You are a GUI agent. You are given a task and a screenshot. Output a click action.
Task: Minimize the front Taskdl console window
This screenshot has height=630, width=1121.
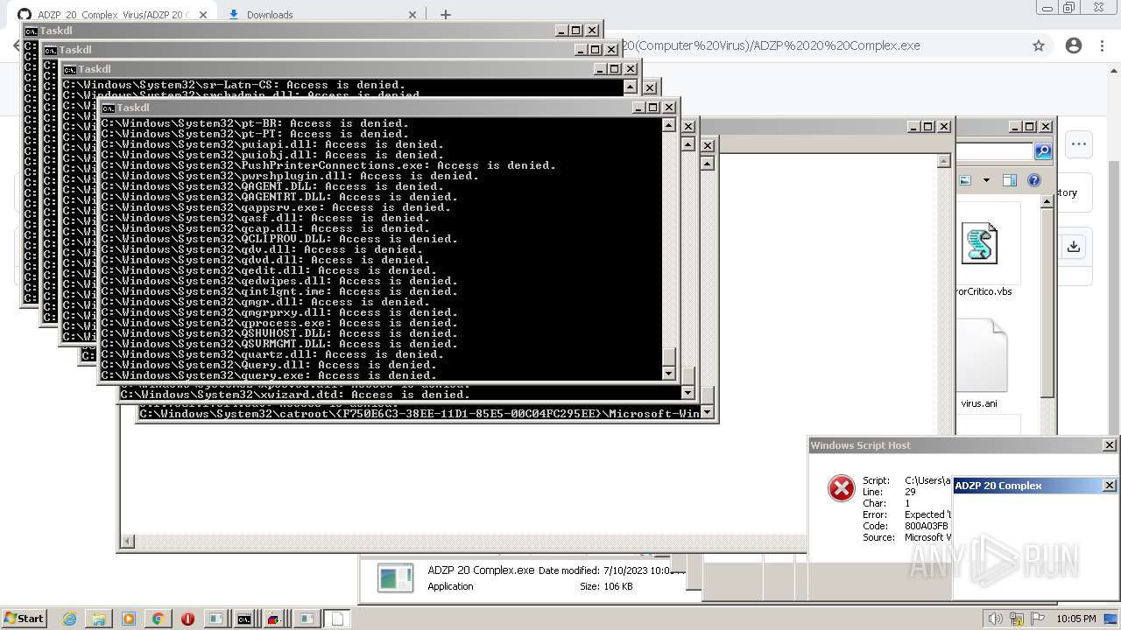pos(640,108)
